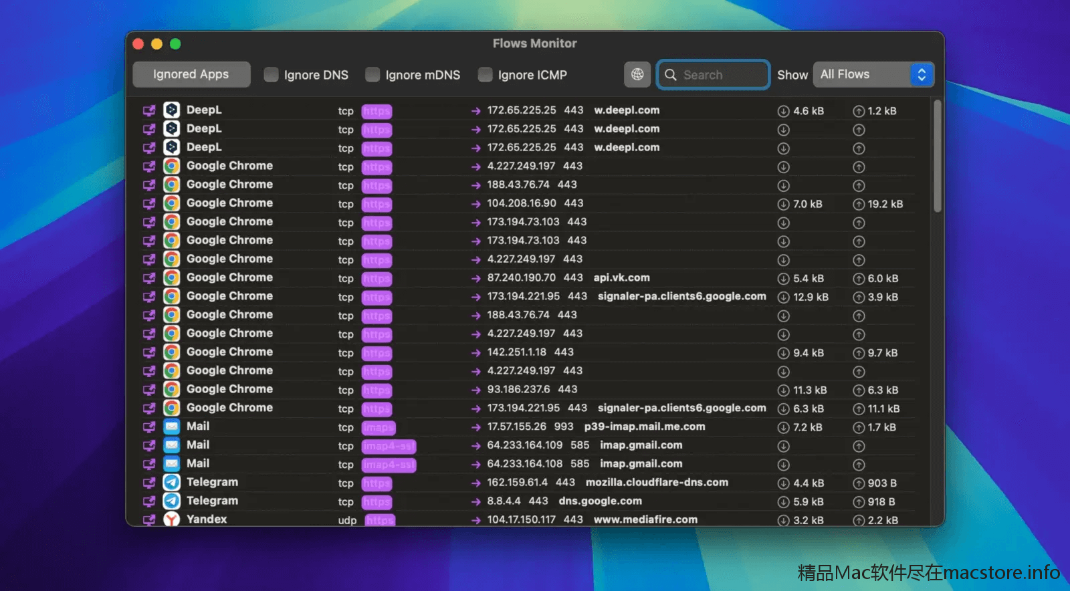Select the imap4-ssl badge in the 64.233.164.109 row
The image size is (1070, 591).
[x=389, y=446]
